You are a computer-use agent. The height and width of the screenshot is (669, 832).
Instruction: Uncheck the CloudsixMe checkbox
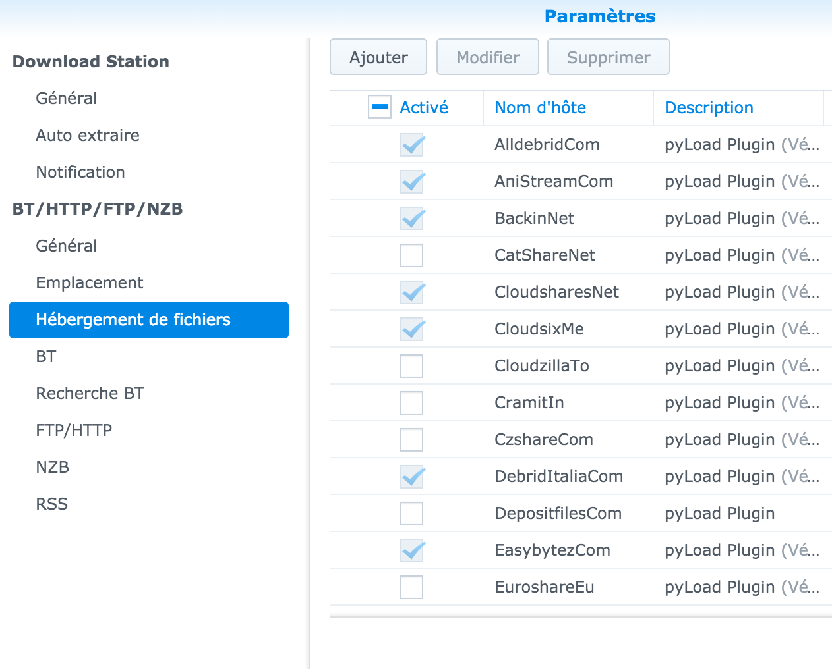click(x=411, y=329)
